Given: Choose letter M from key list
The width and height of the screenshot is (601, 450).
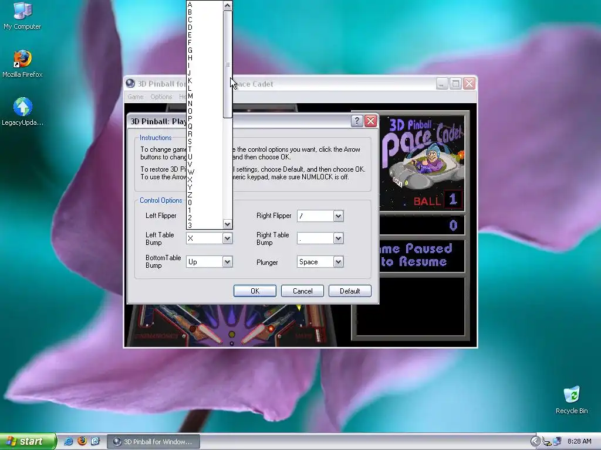Looking at the screenshot, I should [x=205, y=96].
